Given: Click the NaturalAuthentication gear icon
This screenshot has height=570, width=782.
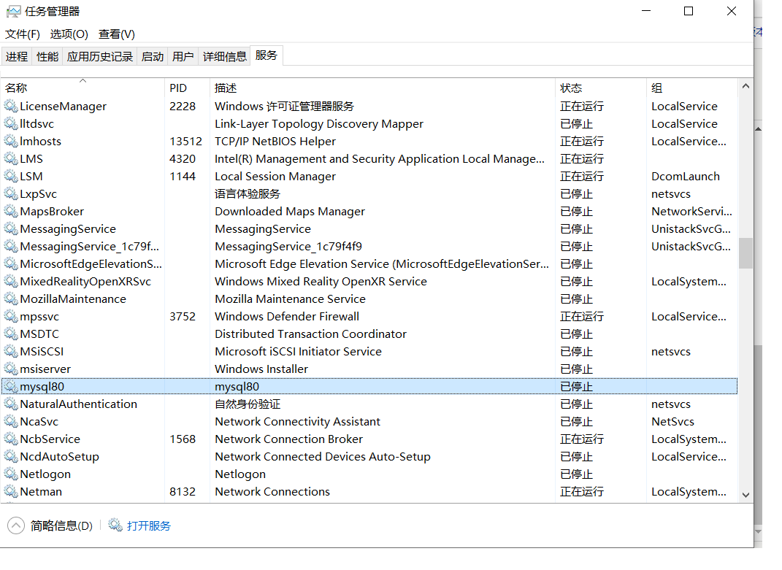Looking at the screenshot, I should pos(11,404).
